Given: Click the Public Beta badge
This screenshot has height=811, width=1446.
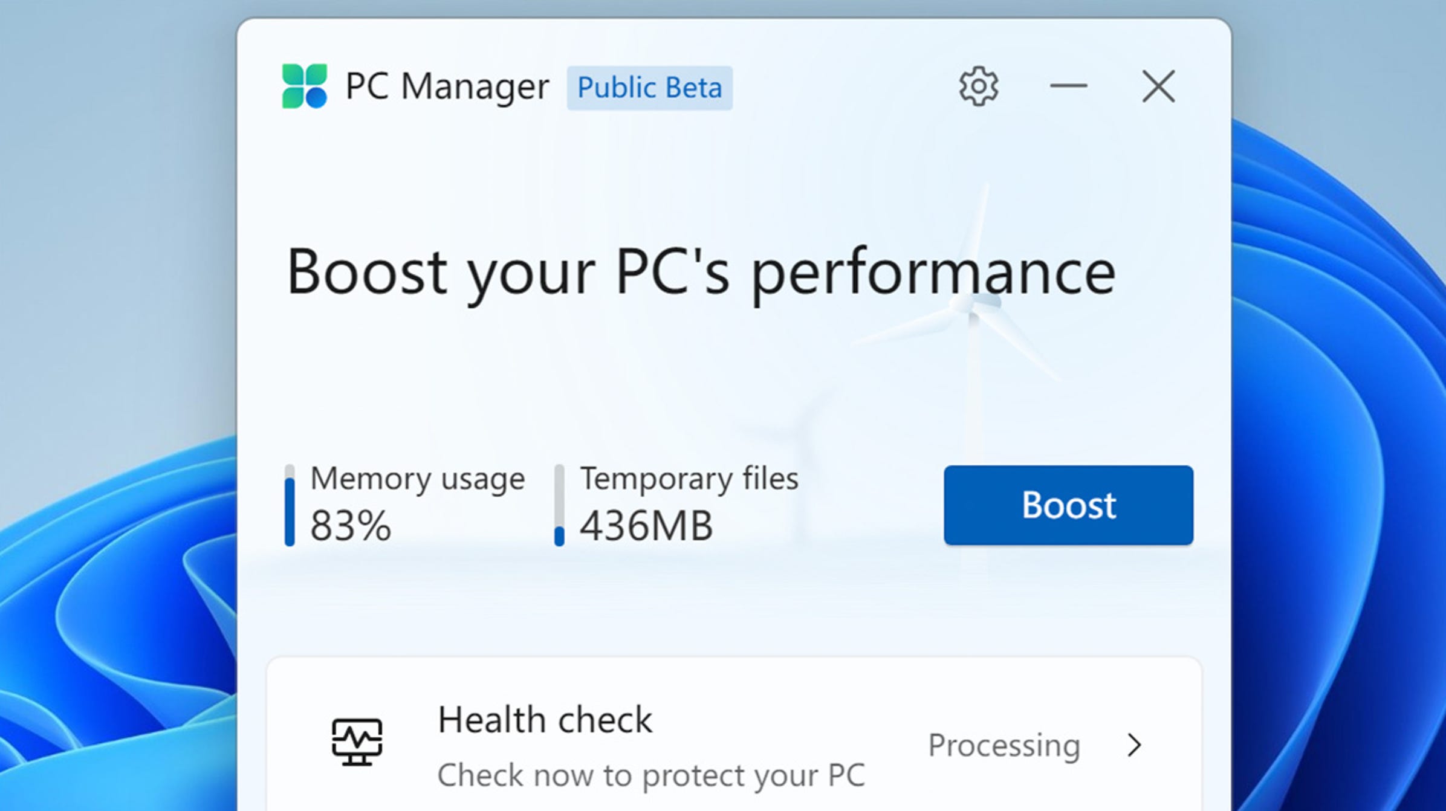Looking at the screenshot, I should tap(649, 88).
